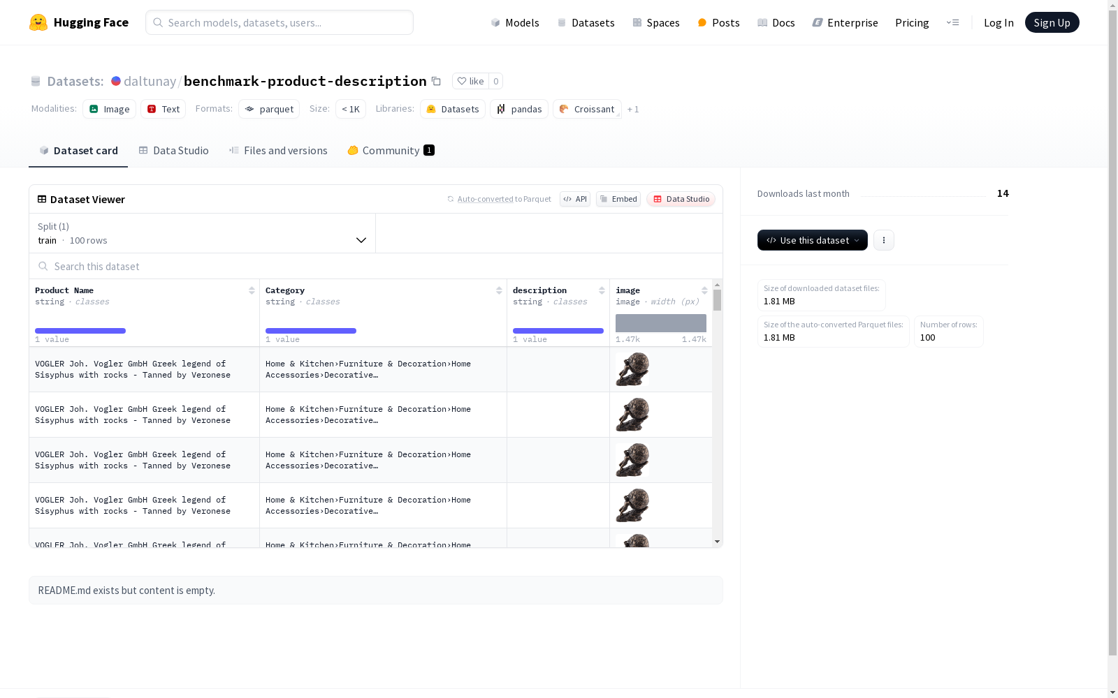Expand the Split train dropdown

point(203,233)
